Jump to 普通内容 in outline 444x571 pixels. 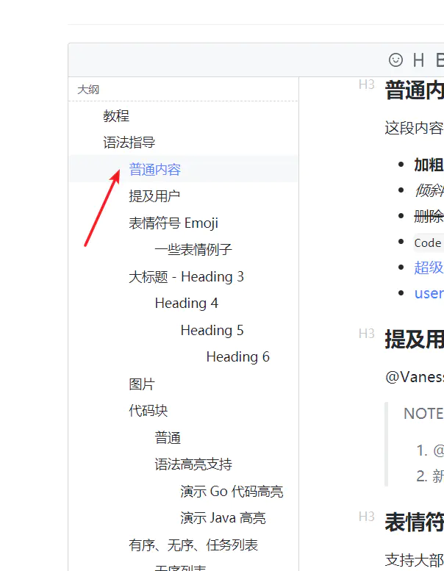(155, 169)
